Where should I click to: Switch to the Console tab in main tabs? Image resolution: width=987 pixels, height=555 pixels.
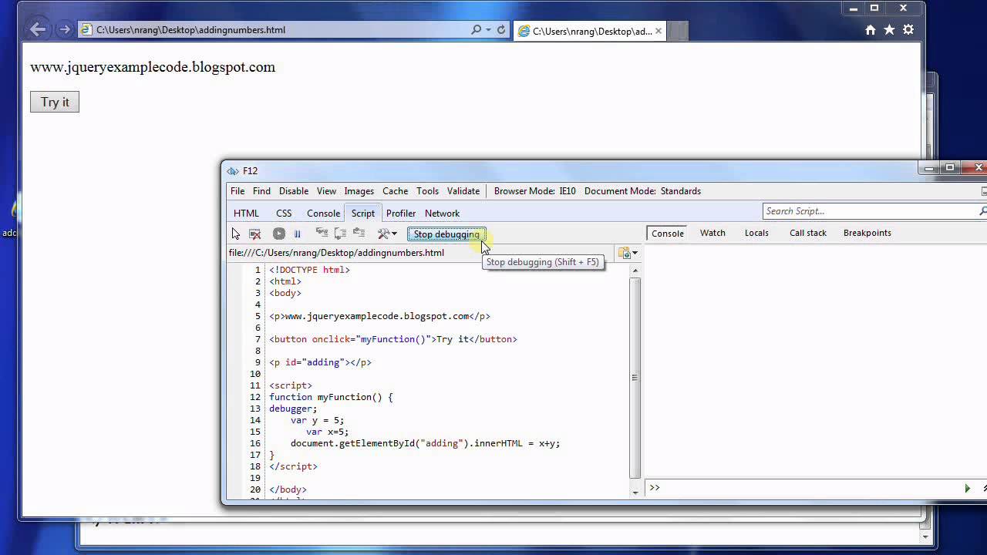coord(323,214)
